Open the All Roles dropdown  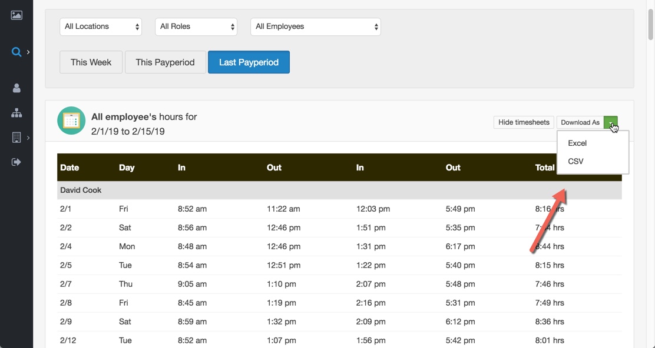[x=196, y=26]
